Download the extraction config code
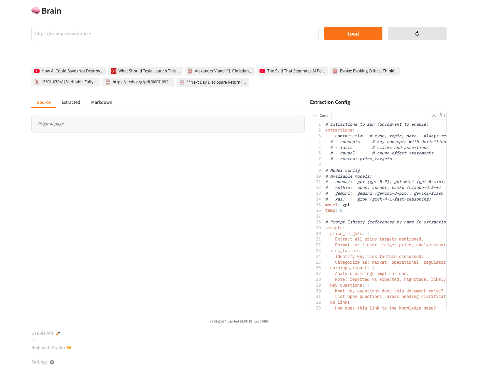478x371 pixels. click(434, 115)
